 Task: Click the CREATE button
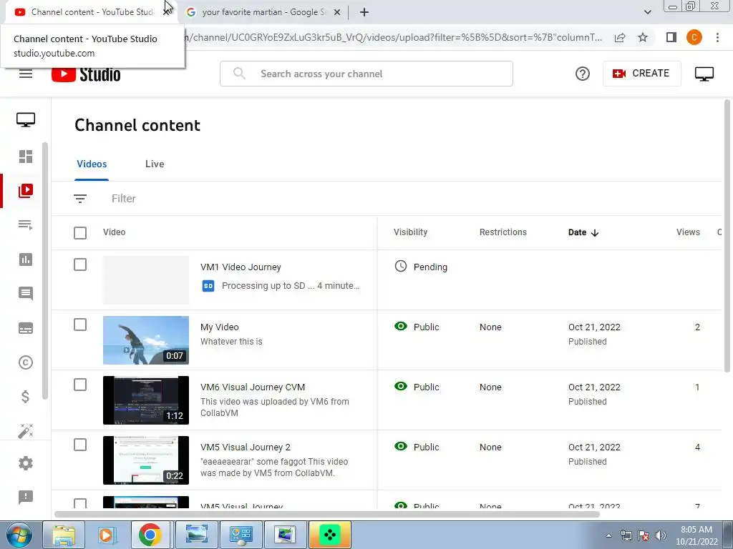click(x=642, y=74)
